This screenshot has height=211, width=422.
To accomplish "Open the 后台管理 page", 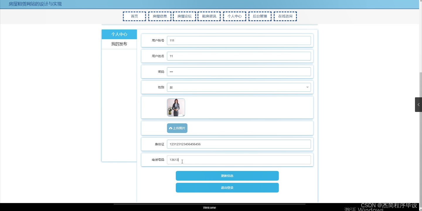I will click(x=260, y=16).
